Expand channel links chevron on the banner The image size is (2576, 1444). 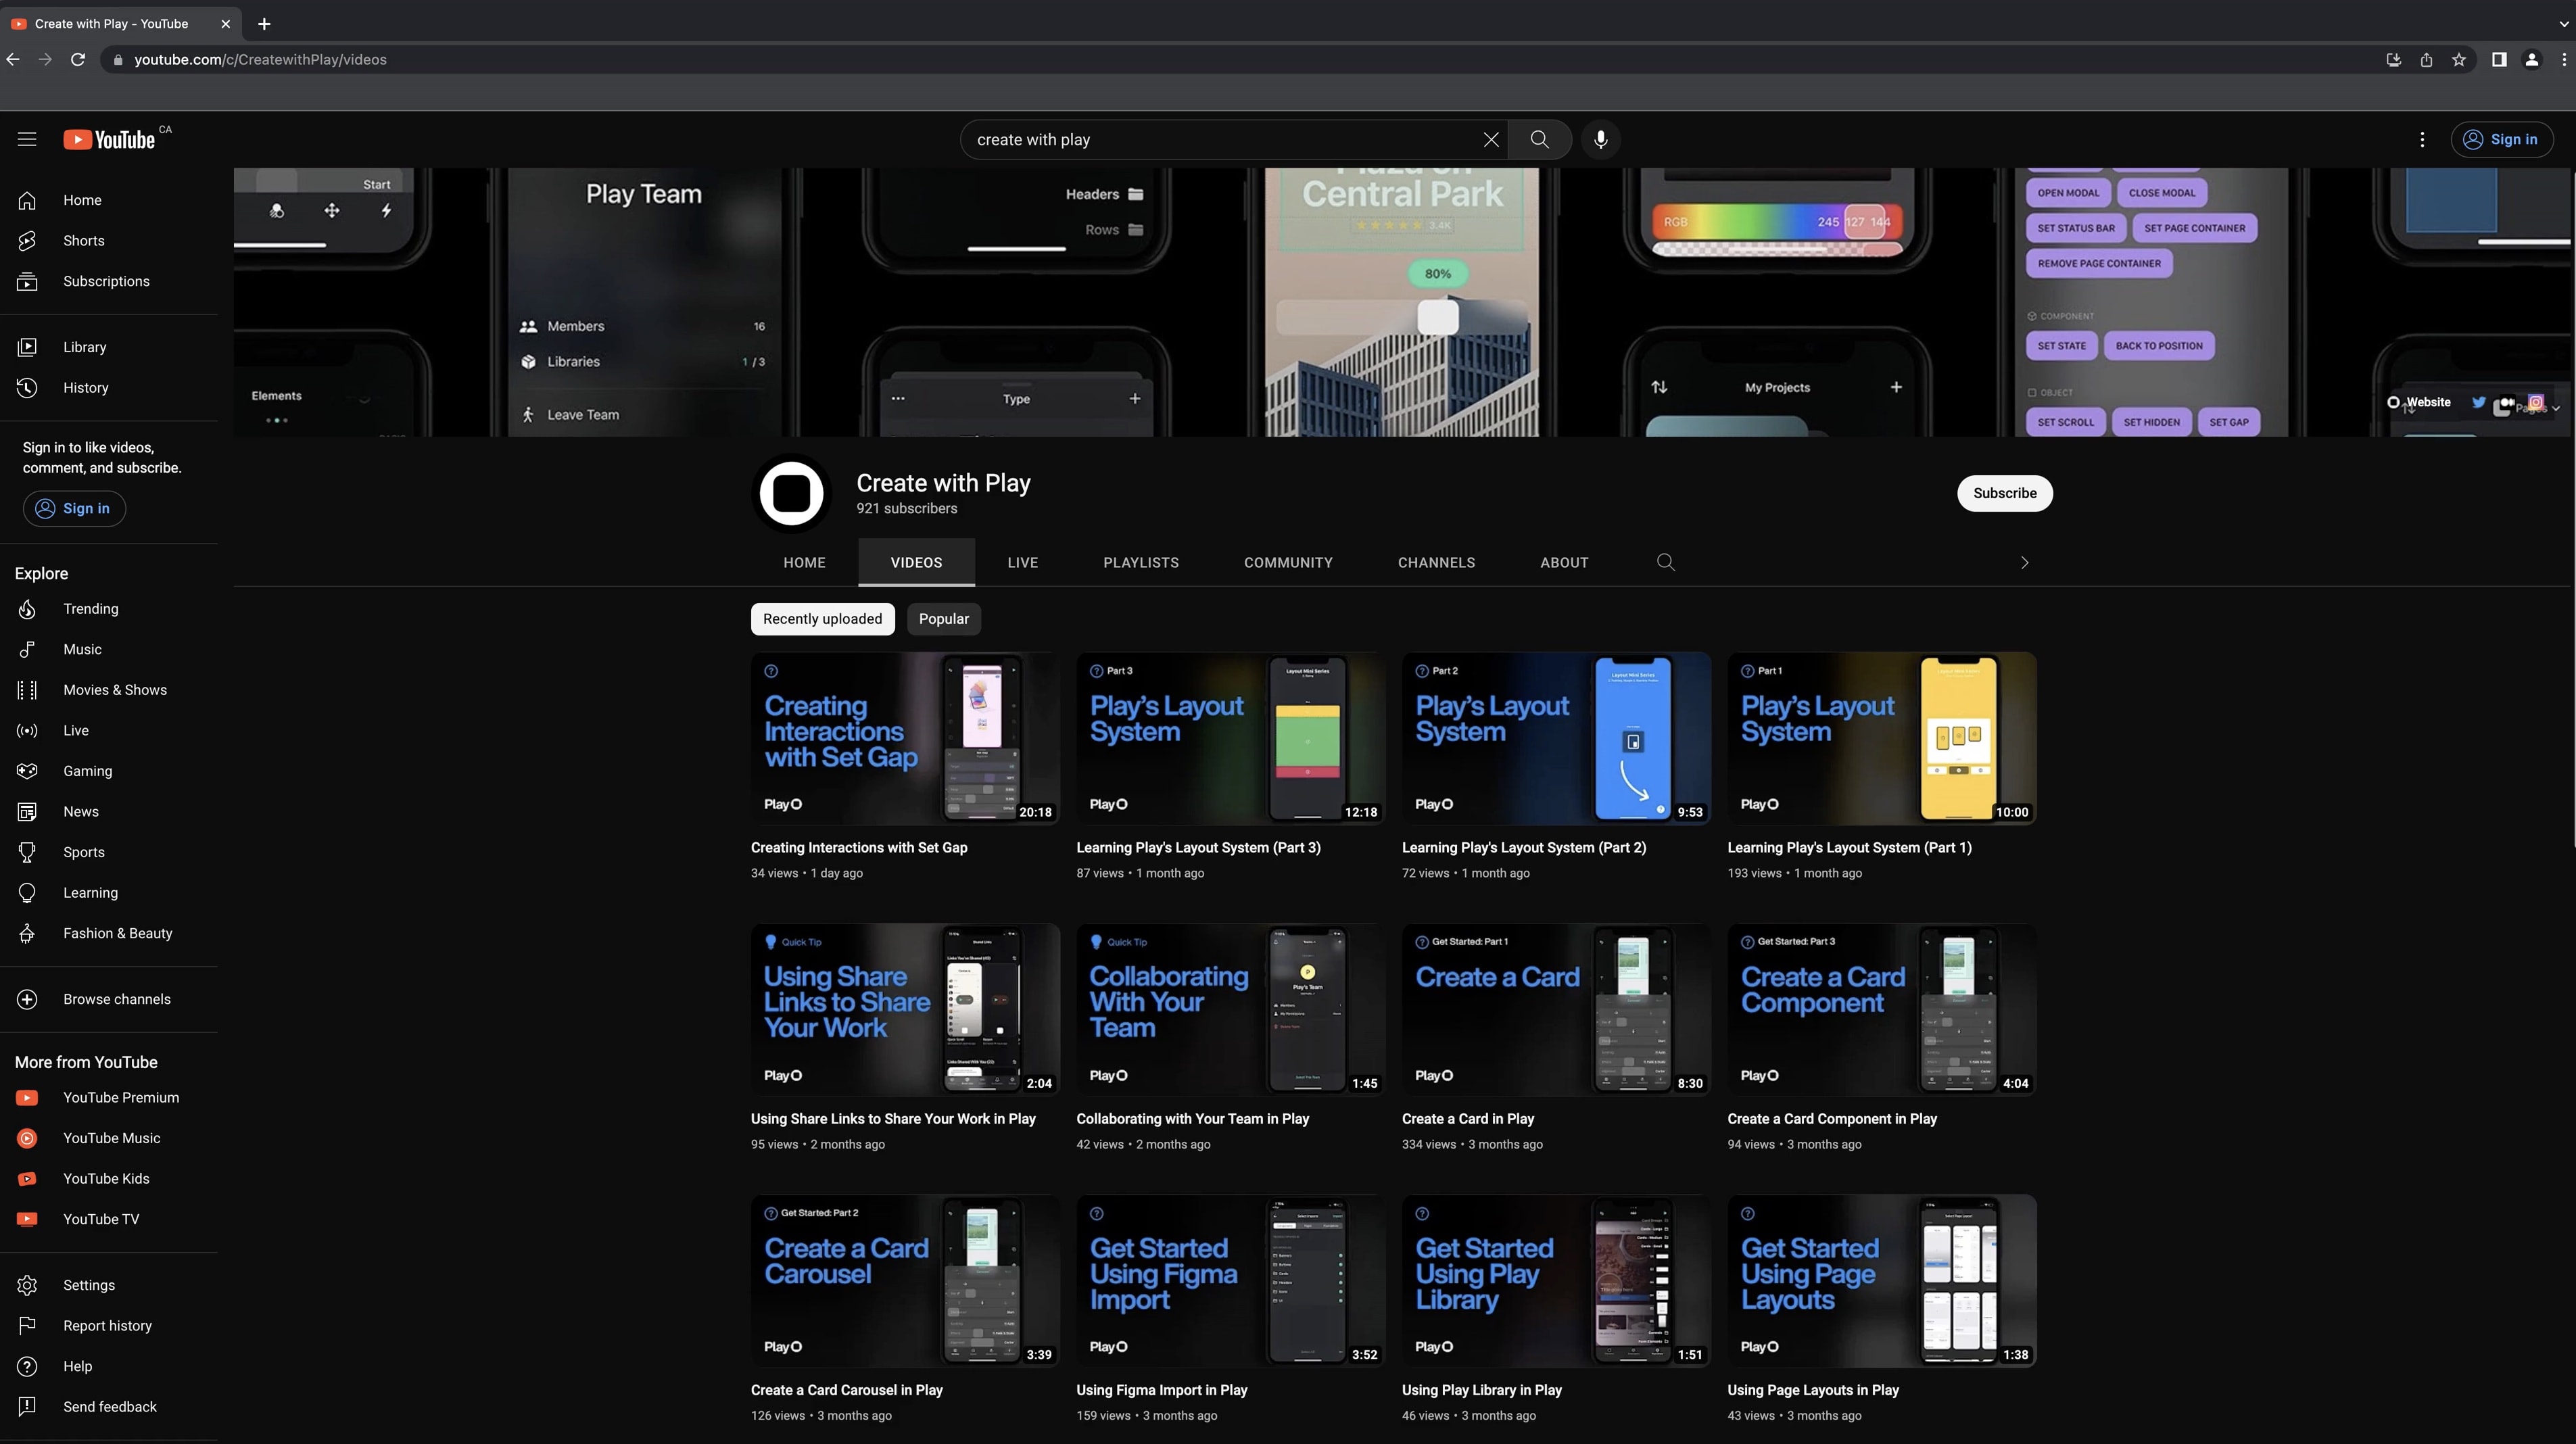coord(2556,408)
